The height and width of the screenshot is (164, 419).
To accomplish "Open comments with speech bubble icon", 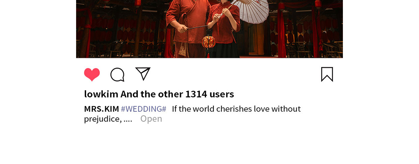I will click(x=117, y=75).
